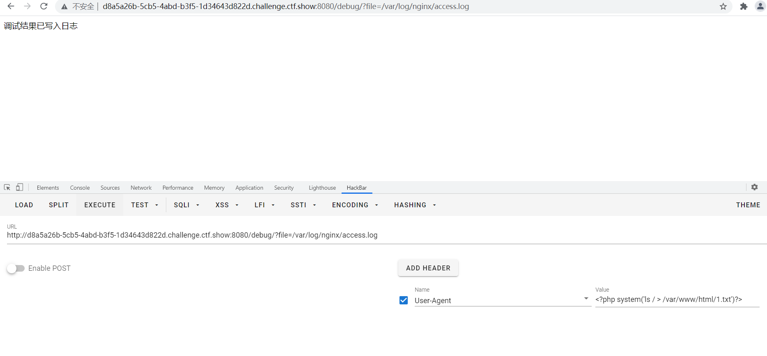Expand the XSS dropdown menu

point(227,205)
